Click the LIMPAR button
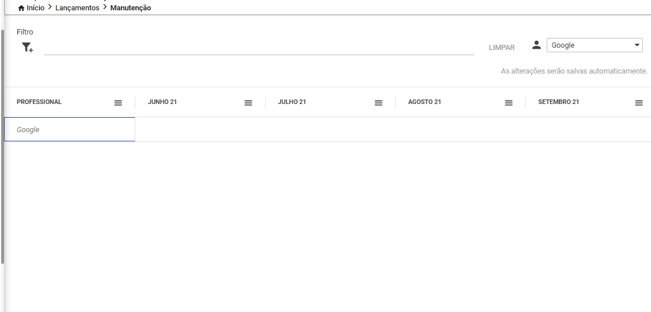This screenshot has height=312, width=651. pos(502,48)
